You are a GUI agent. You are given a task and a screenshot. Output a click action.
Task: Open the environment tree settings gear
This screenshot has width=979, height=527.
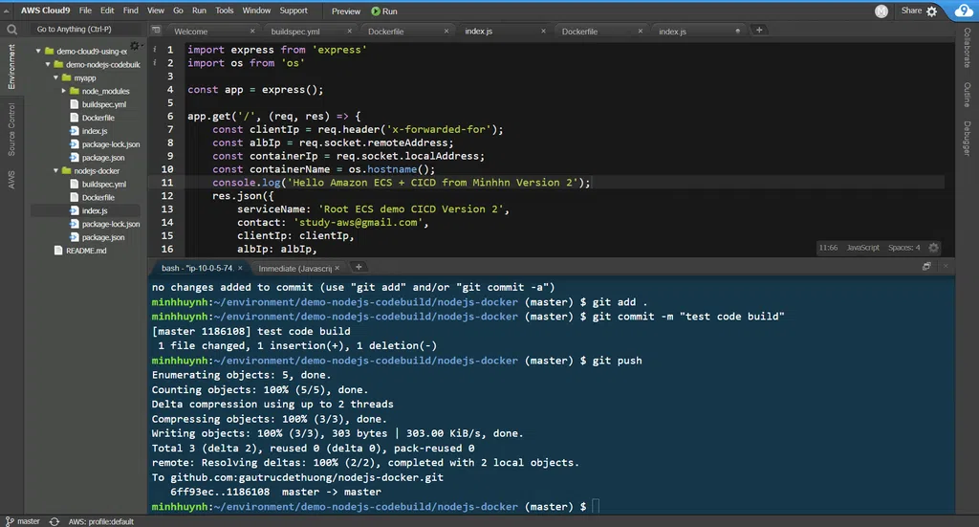click(x=134, y=47)
